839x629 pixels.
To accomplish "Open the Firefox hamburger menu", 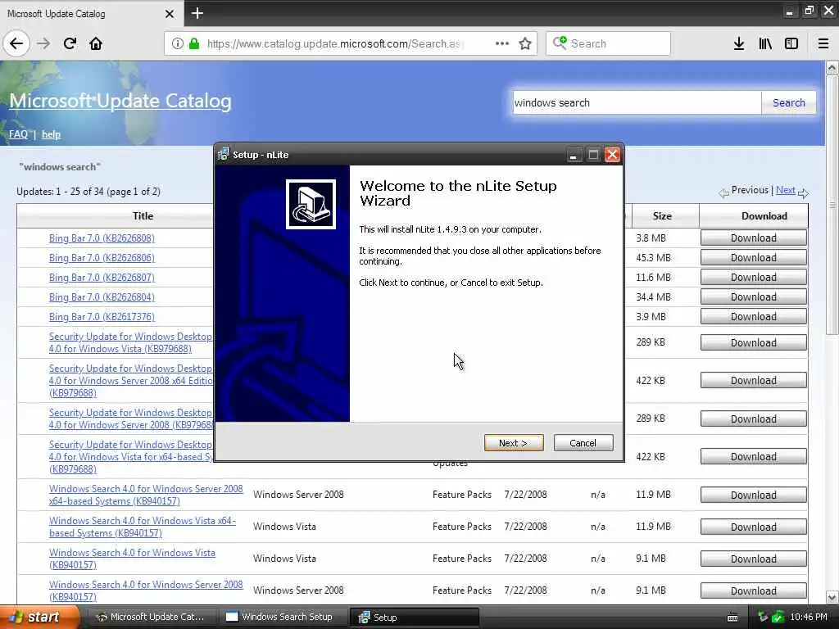I will pyautogui.click(x=823, y=43).
